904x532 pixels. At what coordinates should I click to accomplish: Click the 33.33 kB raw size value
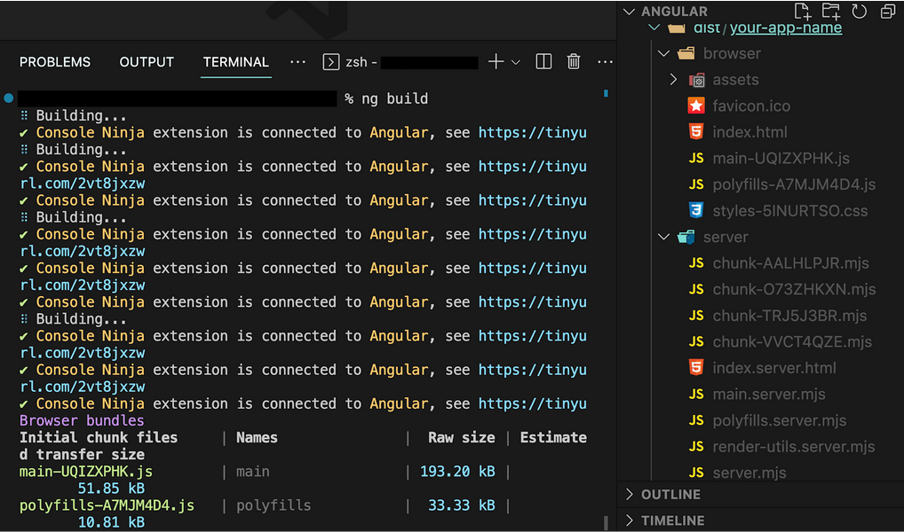click(x=461, y=505)
